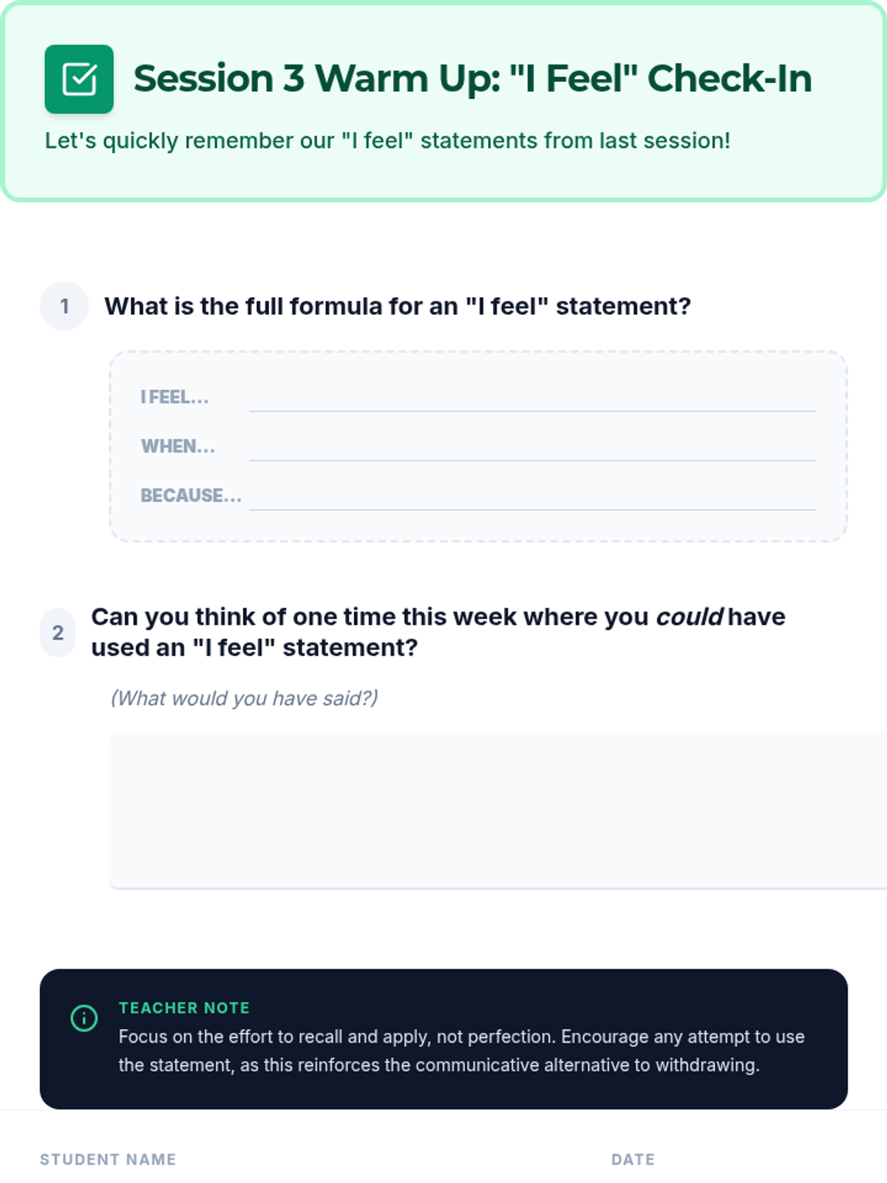Click the large answer box for question 2
The width and height of the screenshot is (887, 1183).
pos(498,810)
